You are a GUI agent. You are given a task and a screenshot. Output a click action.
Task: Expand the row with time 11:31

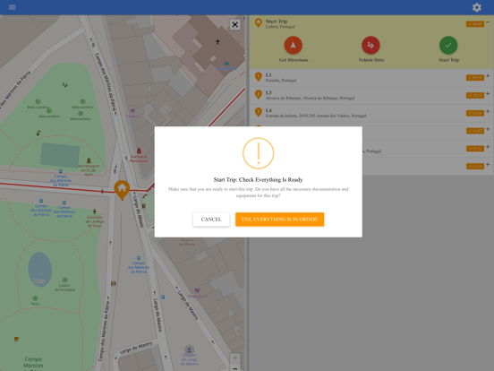488,146
